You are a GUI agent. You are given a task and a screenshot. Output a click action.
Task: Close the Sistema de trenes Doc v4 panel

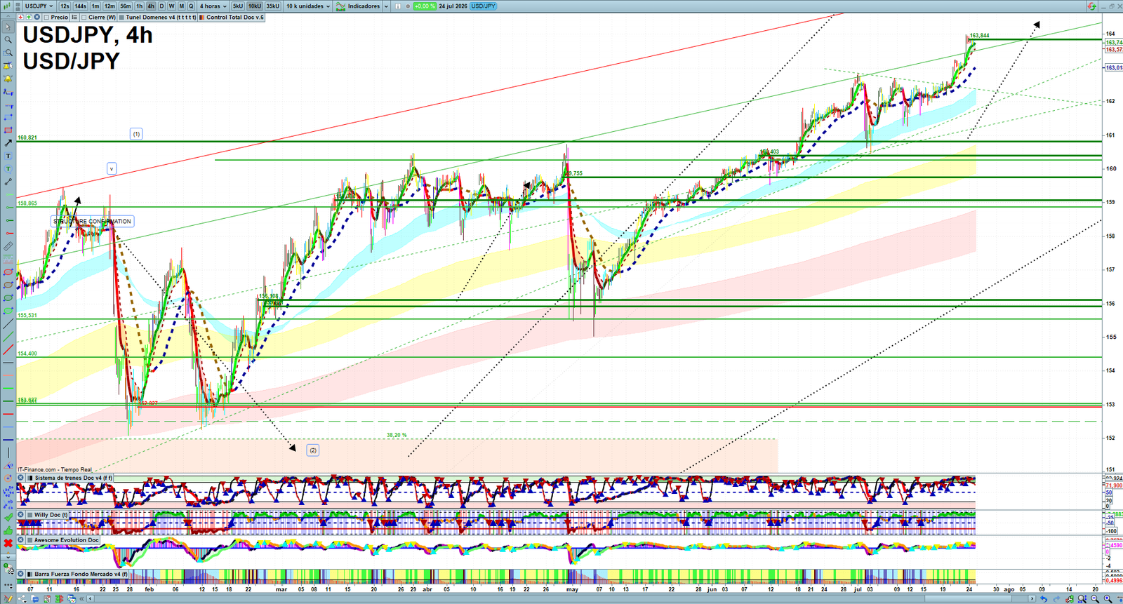click(x=21, y=478)
